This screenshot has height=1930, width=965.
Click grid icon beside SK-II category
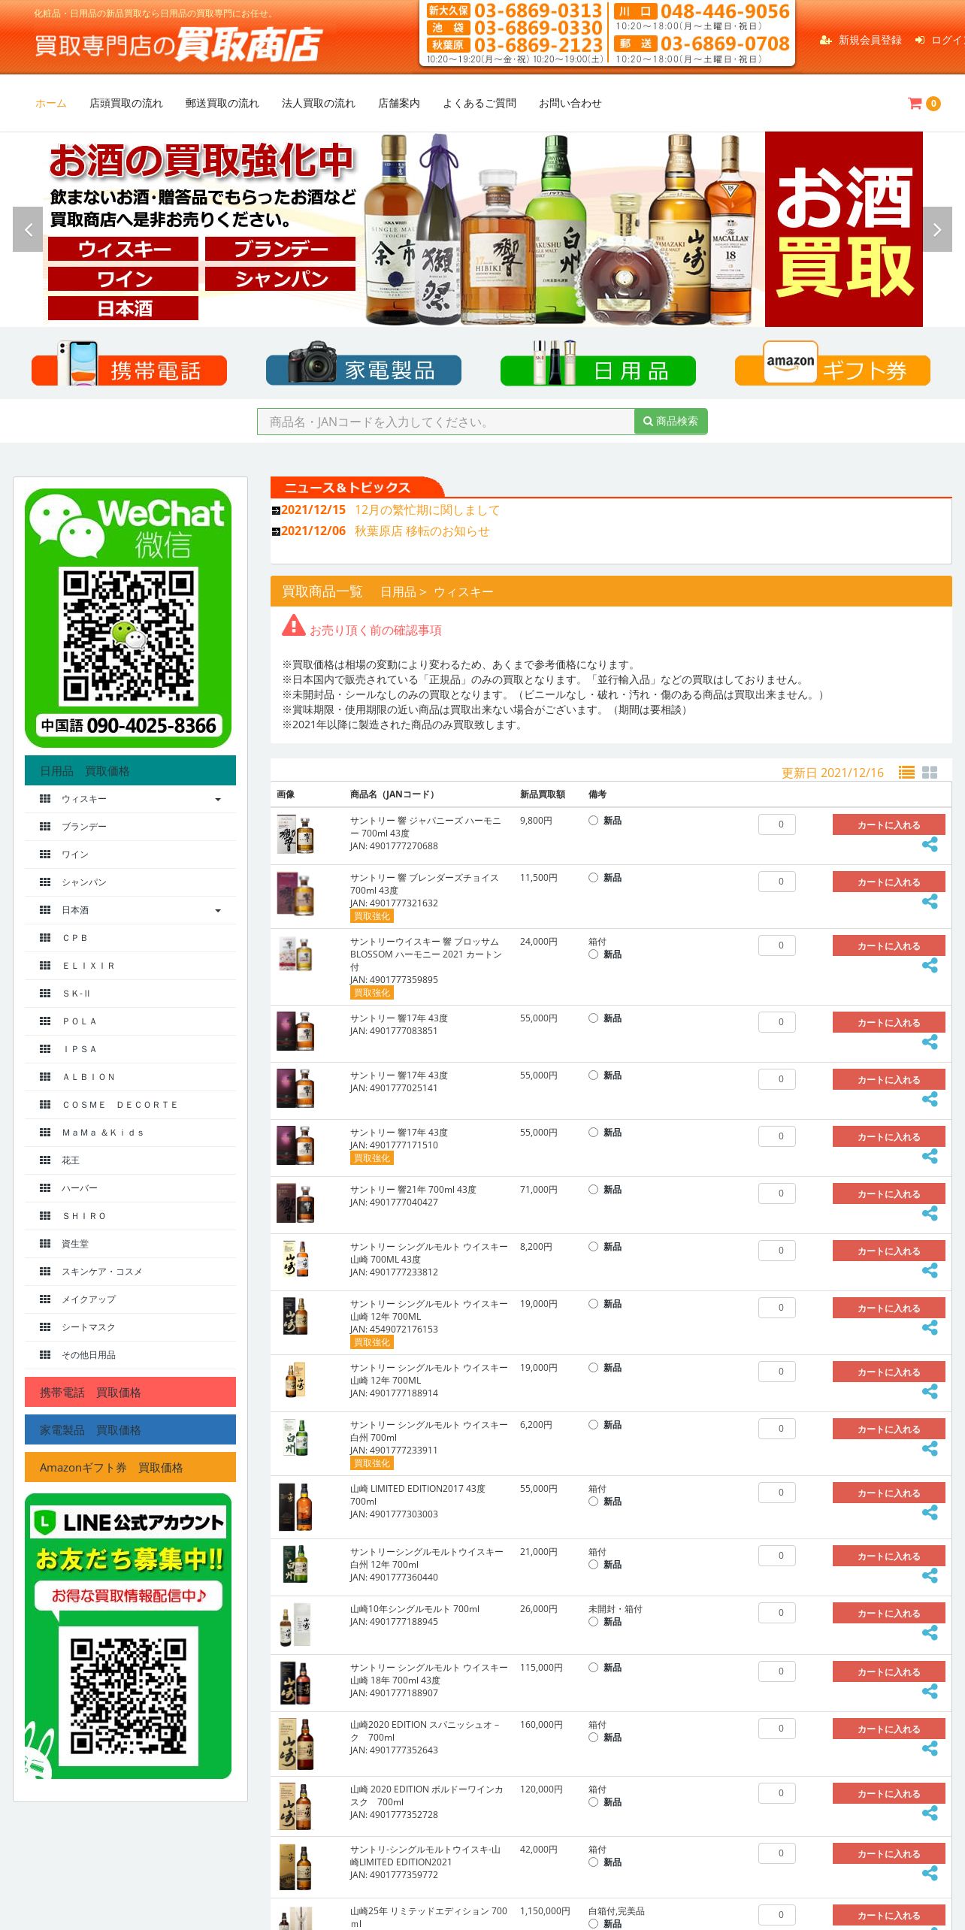[45, 994]
